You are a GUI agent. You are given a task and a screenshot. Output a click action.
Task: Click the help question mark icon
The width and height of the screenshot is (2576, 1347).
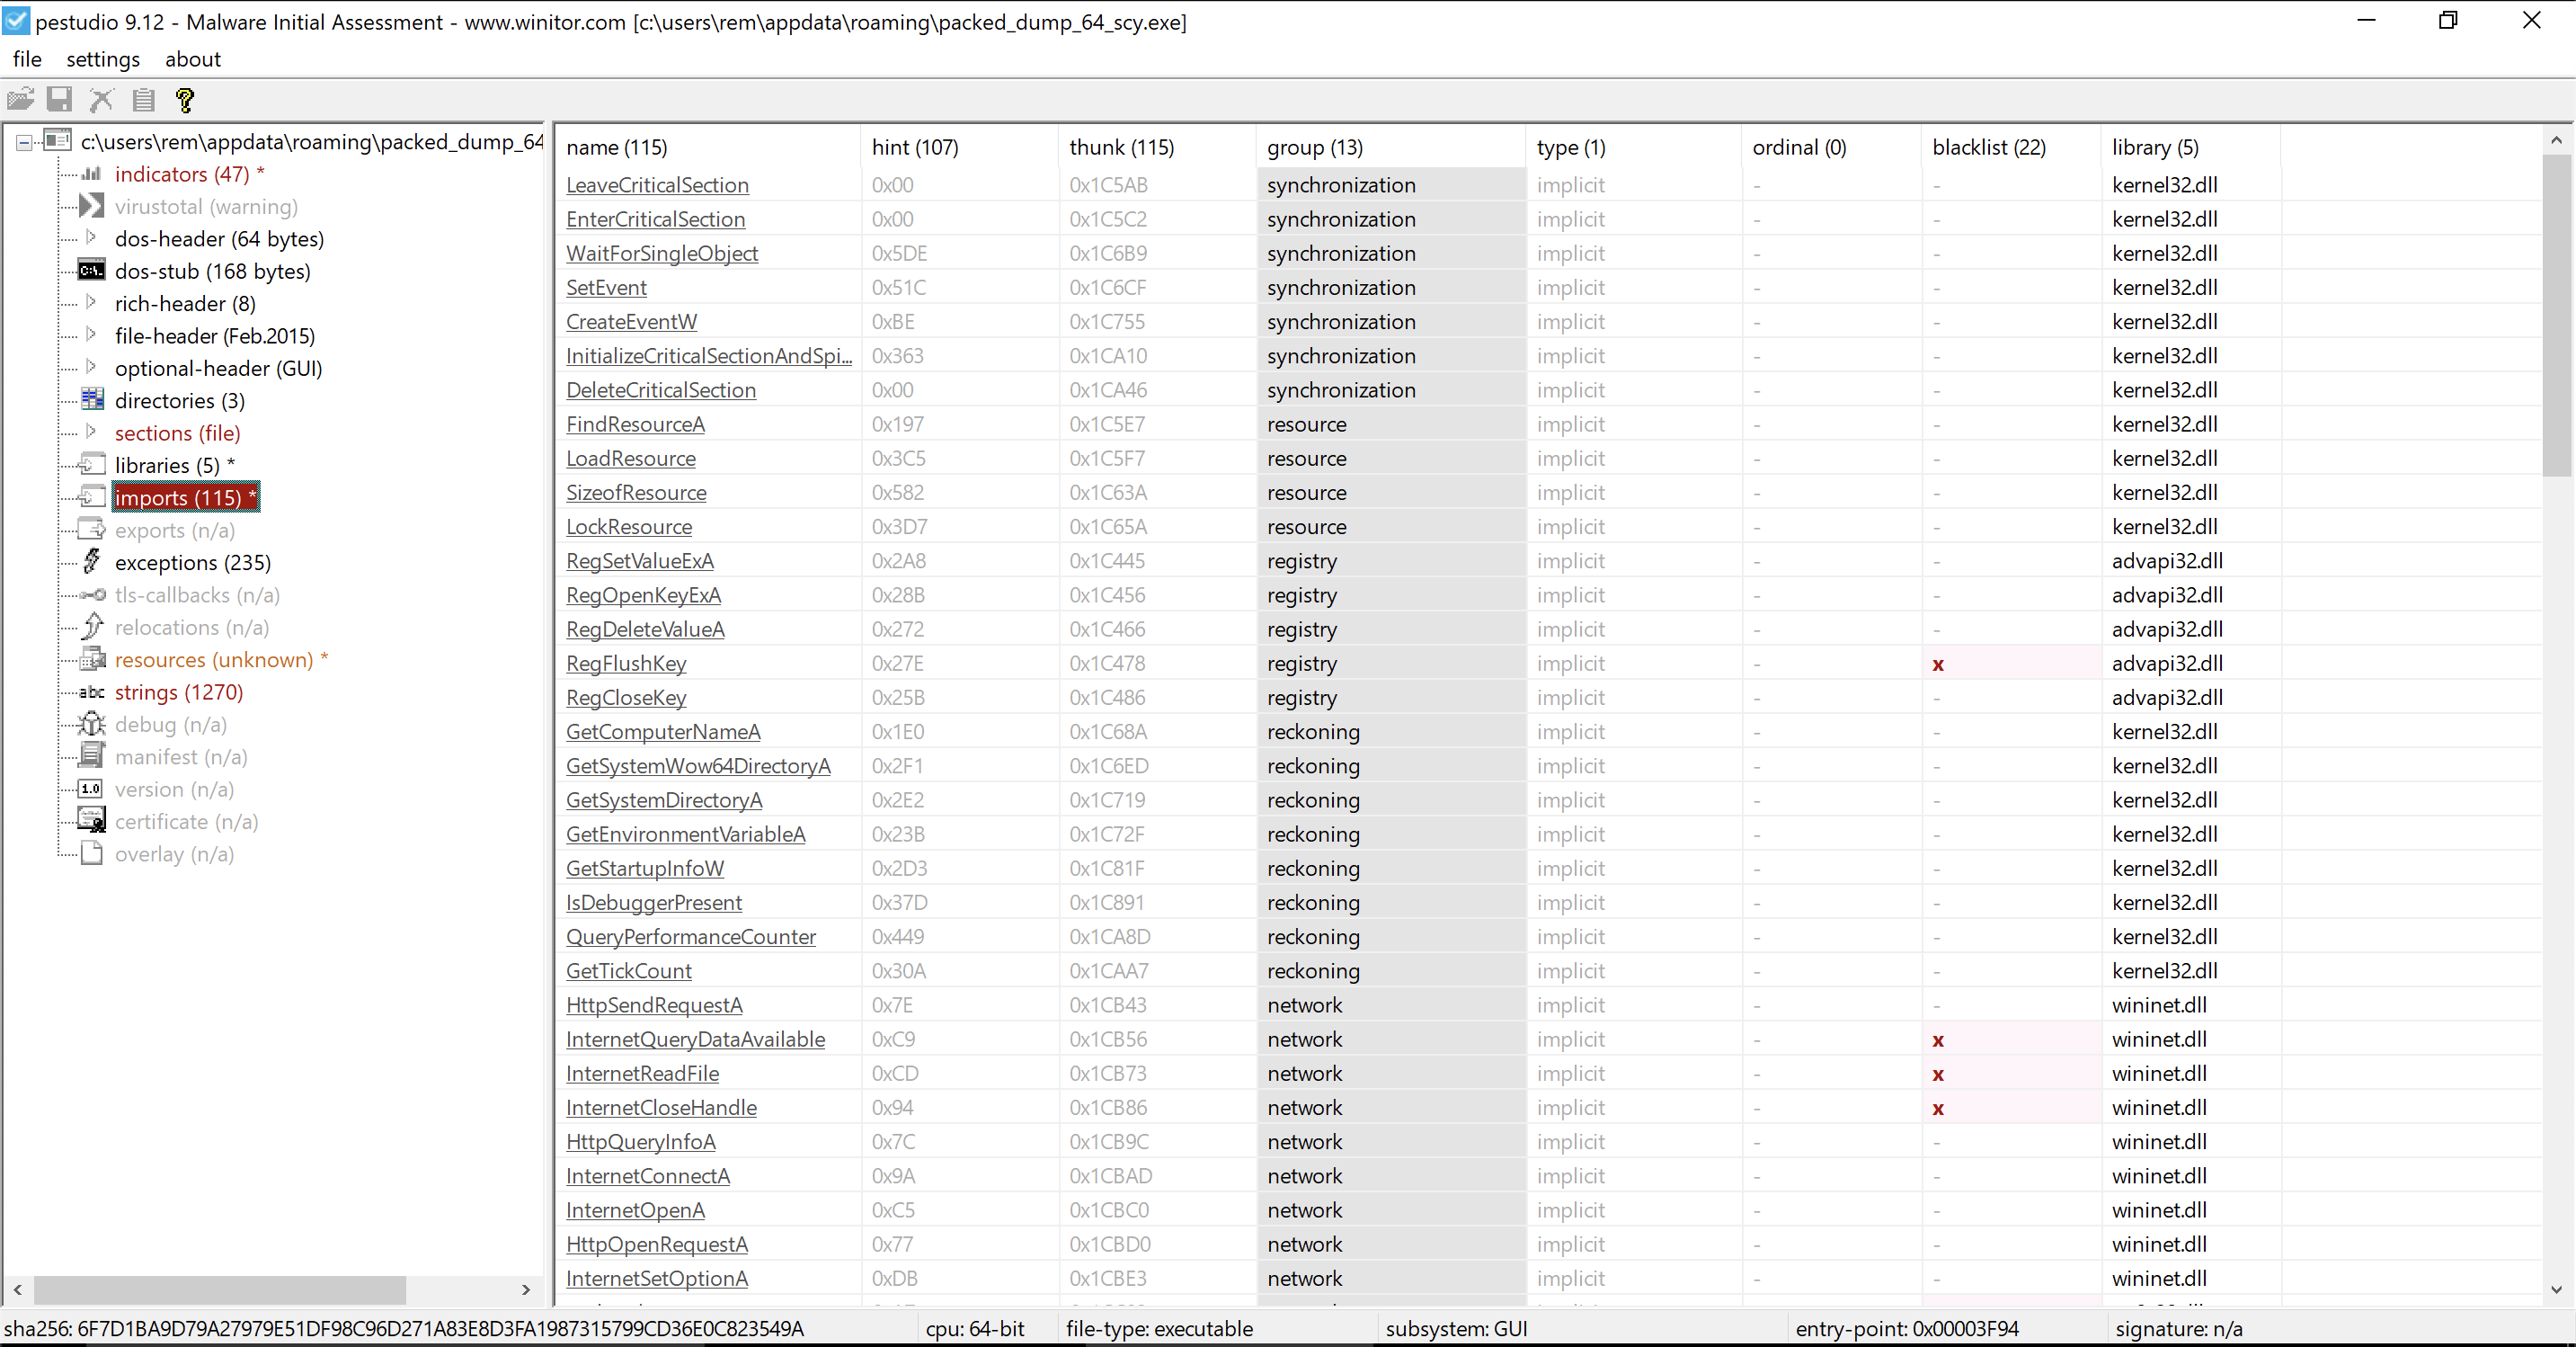185,99
